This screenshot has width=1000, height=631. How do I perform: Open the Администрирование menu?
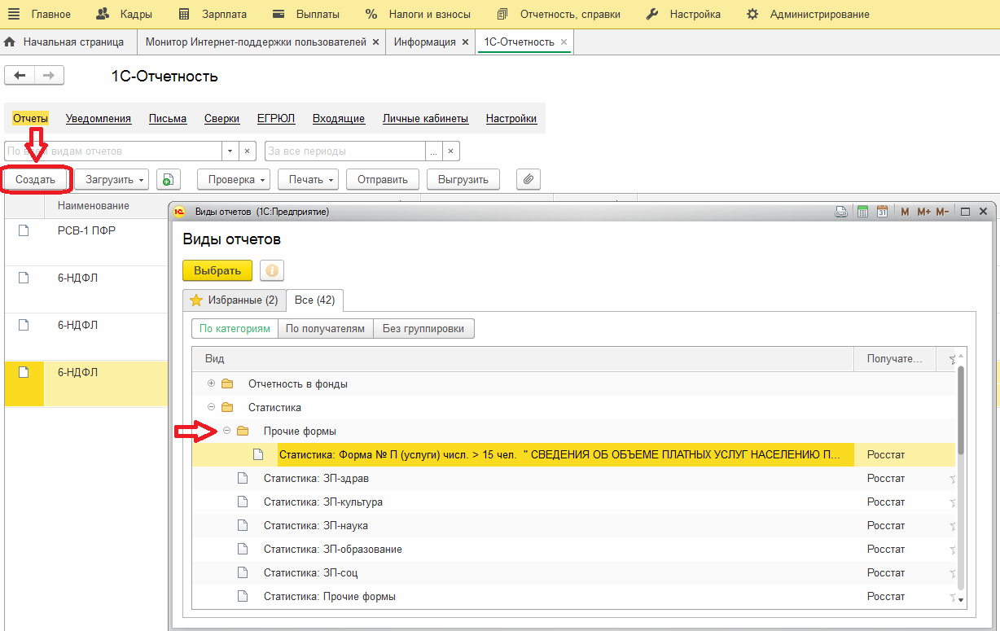808,14
